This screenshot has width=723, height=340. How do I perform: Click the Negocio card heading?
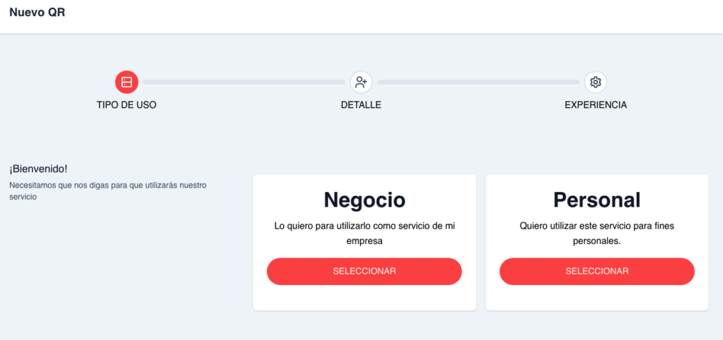(364, 200)
